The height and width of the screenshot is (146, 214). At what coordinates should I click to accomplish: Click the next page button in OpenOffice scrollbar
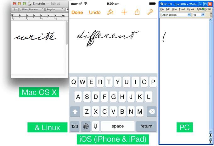pos(211,142)
